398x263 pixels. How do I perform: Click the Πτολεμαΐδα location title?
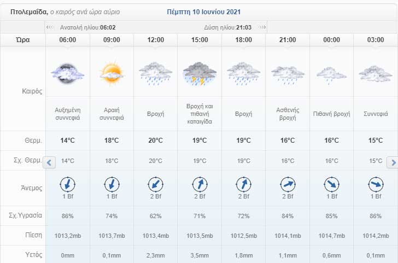[28, 11]
